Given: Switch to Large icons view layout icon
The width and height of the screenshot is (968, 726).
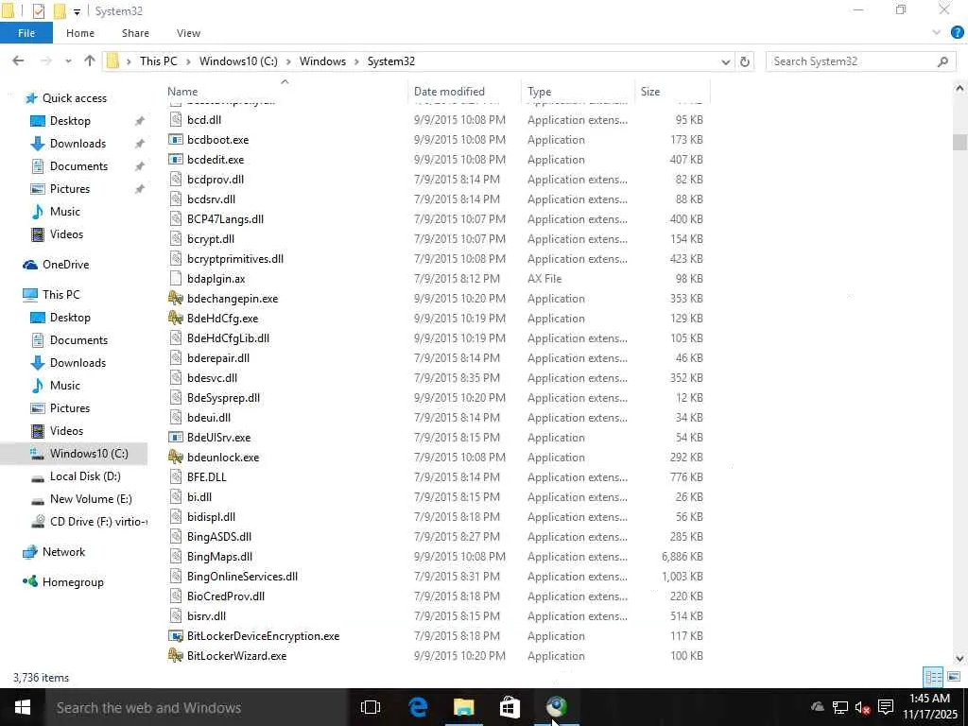Looking at the screenshot, I should pyautogui.click(x=954, y=677).
